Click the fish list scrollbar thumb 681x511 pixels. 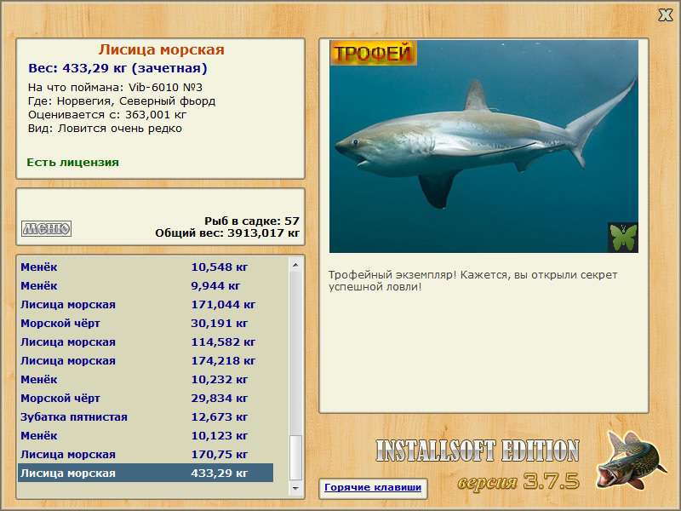point(295,457)
